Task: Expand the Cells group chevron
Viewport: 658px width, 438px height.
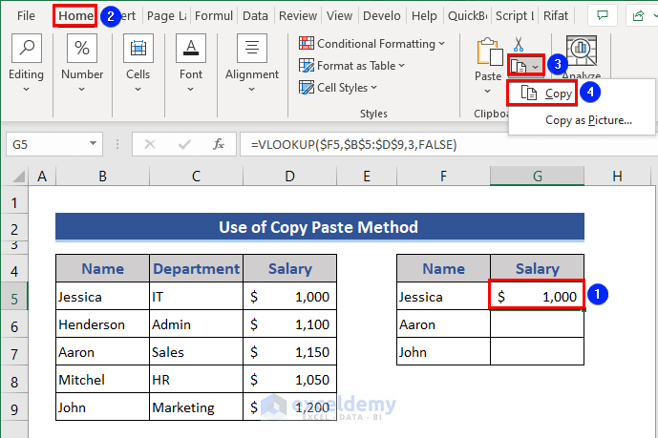Action: pos(138,90)
